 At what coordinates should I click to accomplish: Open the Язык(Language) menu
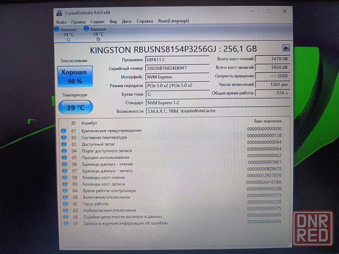(x=173, y=21)
